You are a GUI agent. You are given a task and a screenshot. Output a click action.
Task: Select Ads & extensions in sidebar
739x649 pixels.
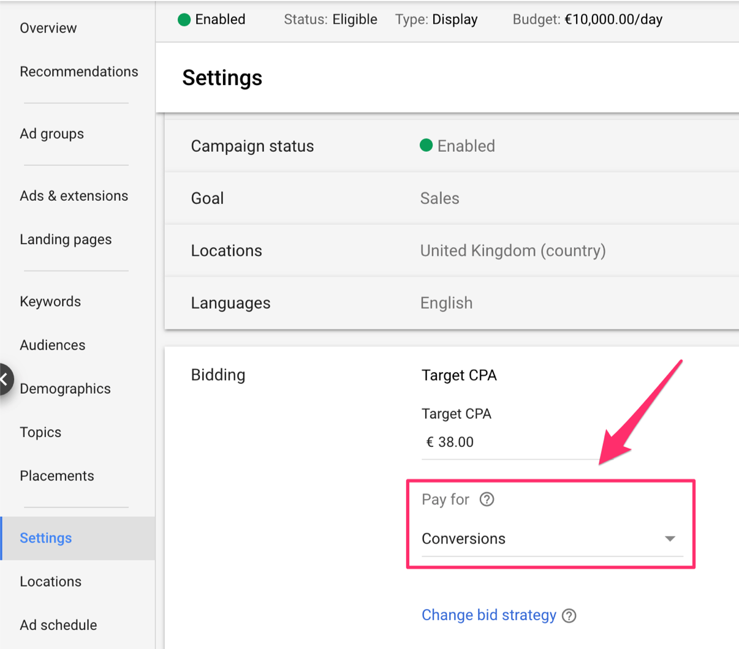[x=74, y=196]
